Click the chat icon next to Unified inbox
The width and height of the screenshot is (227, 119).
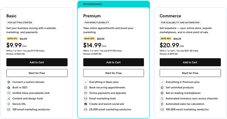(9, 93)
